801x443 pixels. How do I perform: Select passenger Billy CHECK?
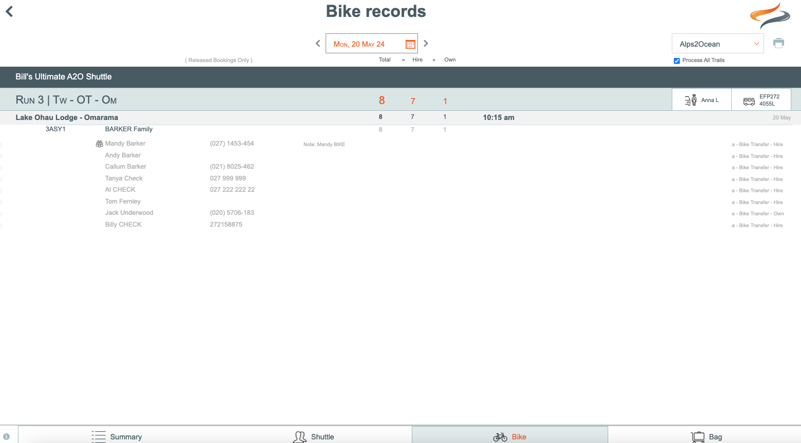(123, 225)
